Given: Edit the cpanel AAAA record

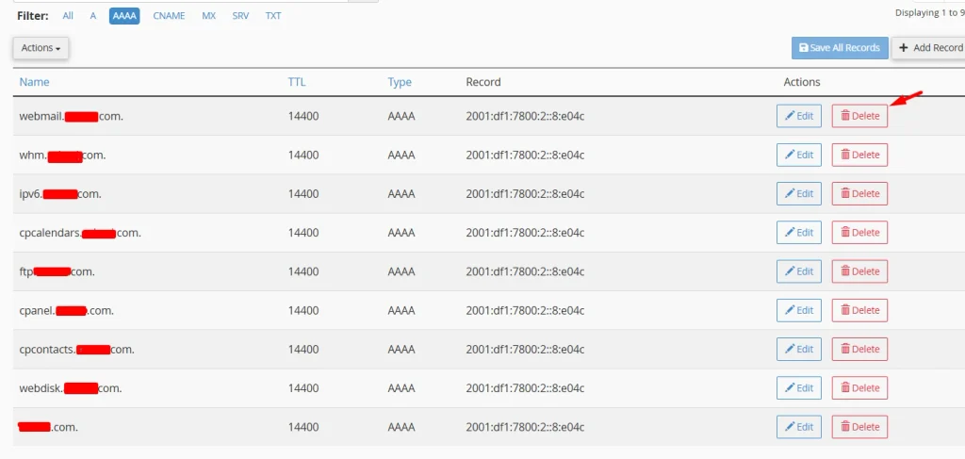Looking at the screenshot, I should point(799,310).
